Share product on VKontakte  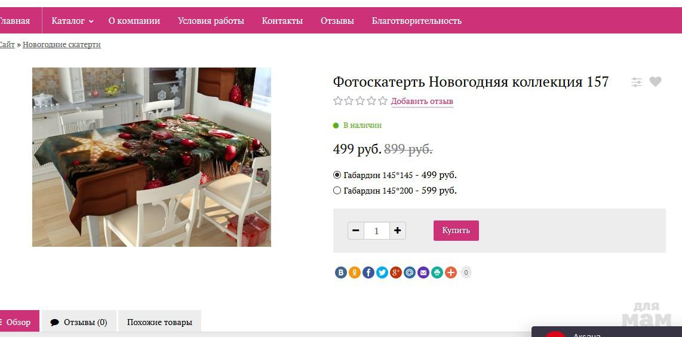[340, 272]
